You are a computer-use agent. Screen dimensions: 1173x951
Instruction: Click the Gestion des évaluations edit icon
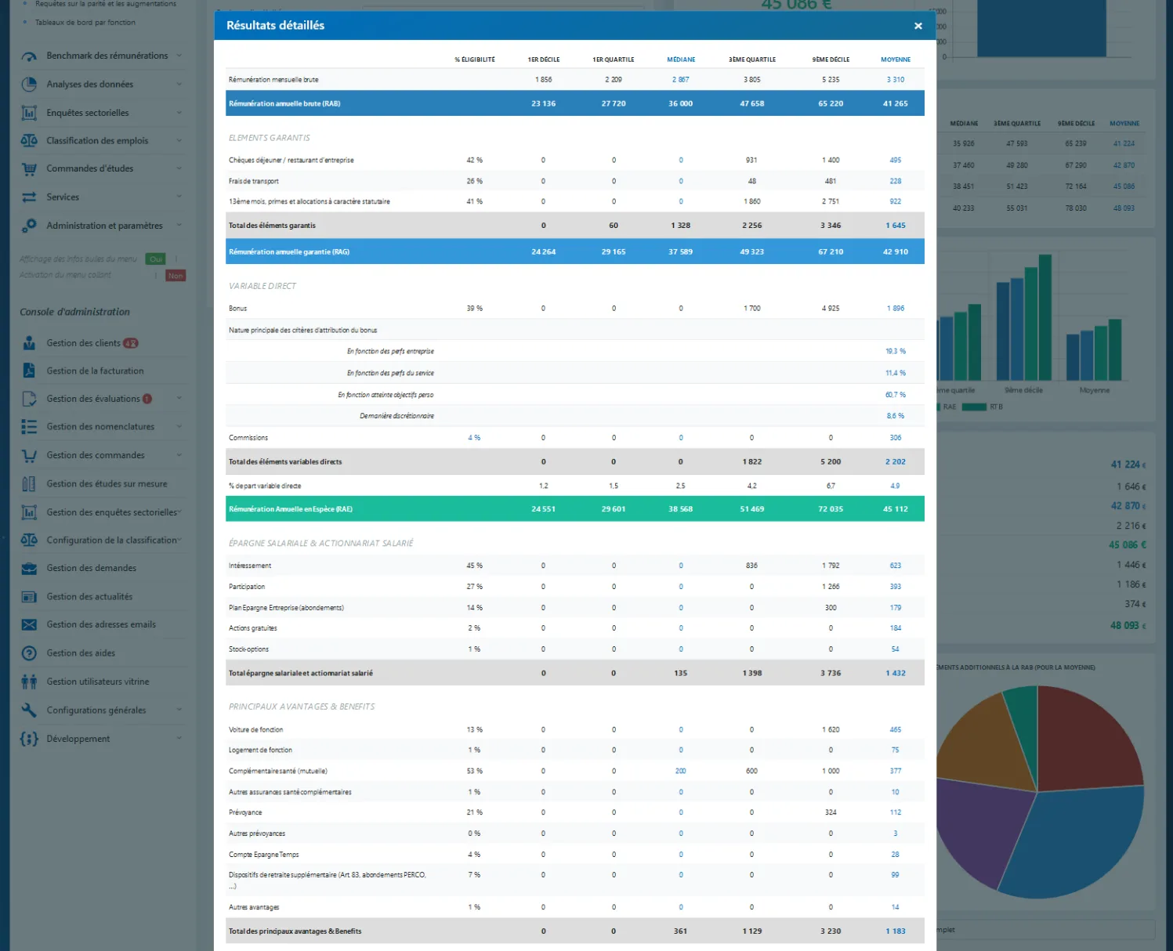pyautogui.click(x=29, y=399)
